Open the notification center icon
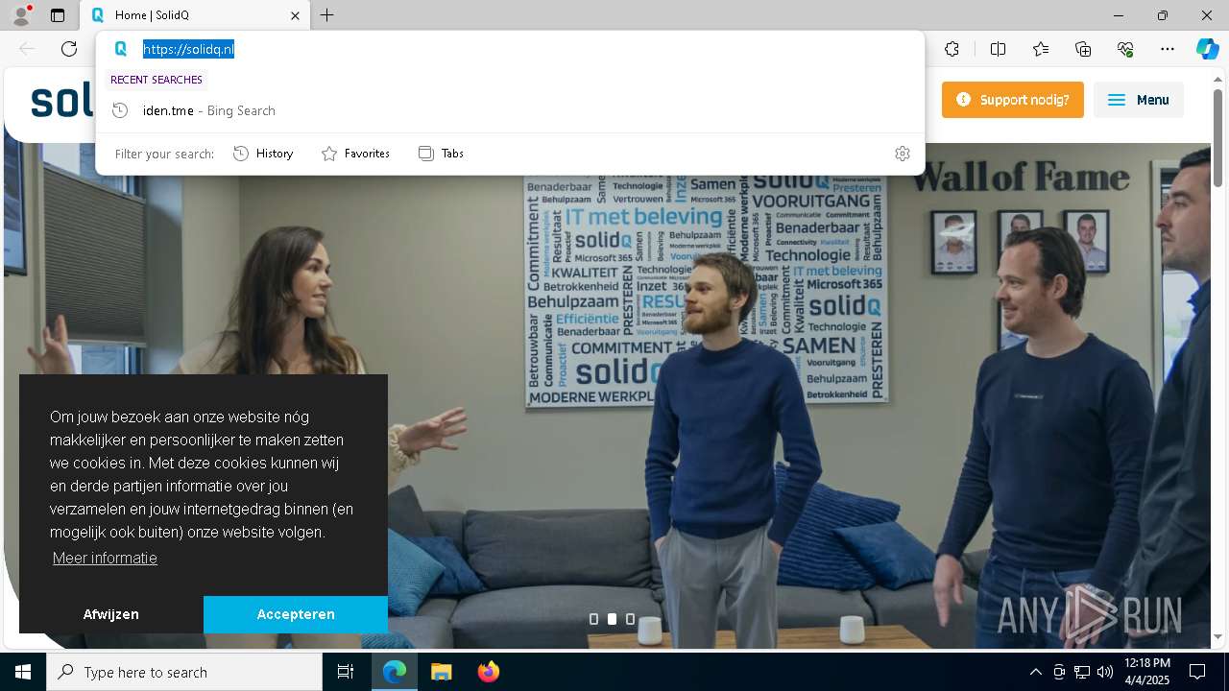This screenshot has width=1229, height=691. pos(1197,672)
